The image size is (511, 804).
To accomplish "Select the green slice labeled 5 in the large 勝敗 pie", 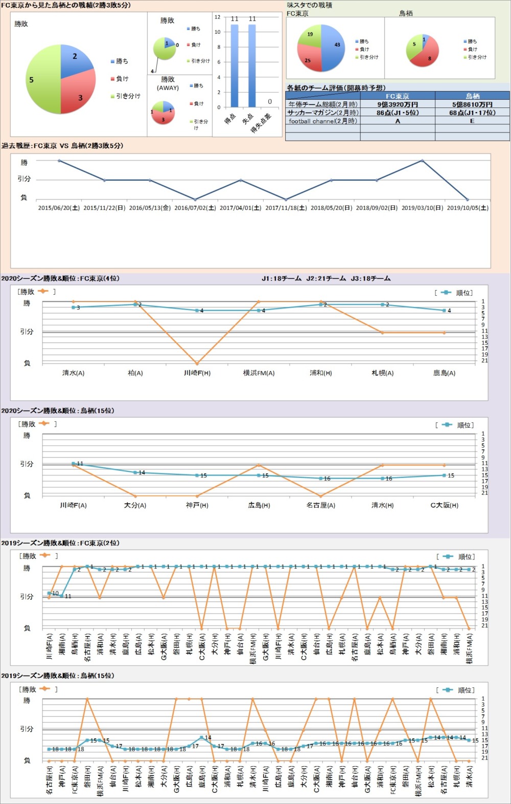I will tap(42, 79).
